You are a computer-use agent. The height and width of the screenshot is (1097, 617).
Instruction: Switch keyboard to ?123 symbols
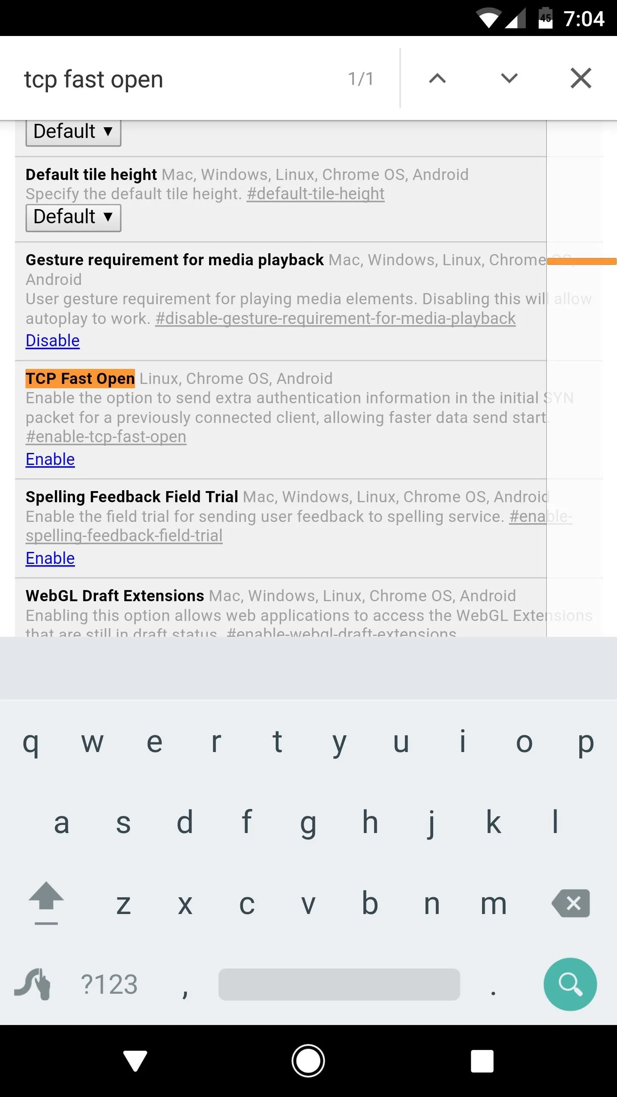109,984
